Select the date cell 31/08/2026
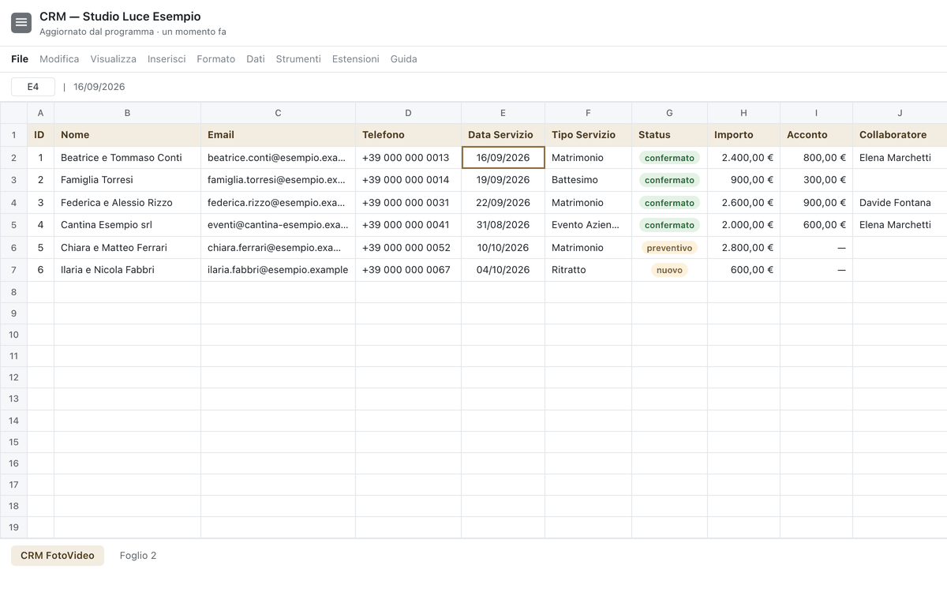 tap(503, 225)
